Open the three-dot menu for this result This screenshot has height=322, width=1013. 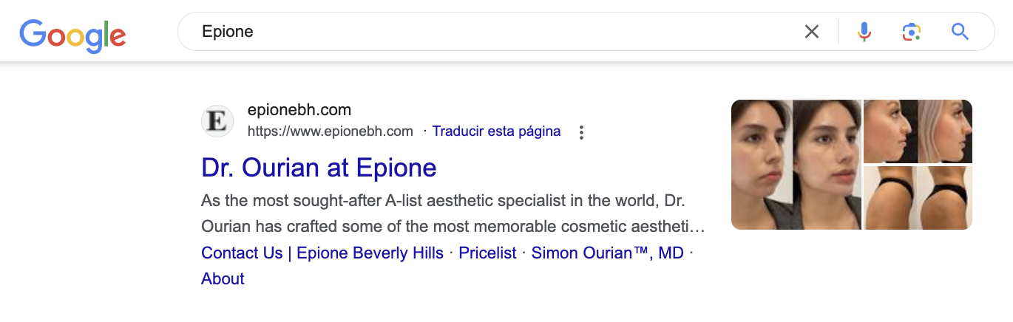tap(582, 132)
